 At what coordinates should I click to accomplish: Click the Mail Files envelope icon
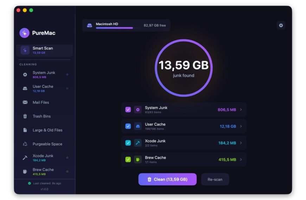(x=25, y=102)
